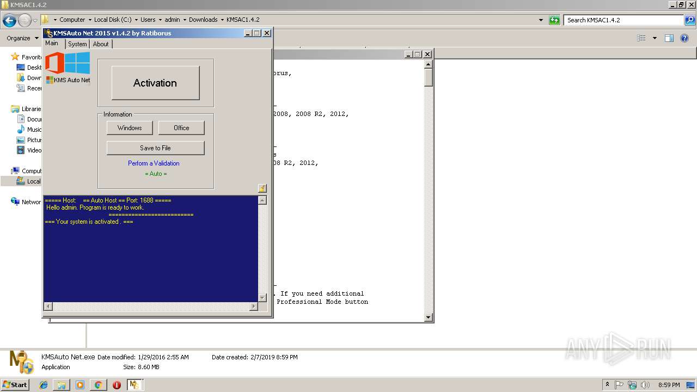Click KMSAuto title bar app icon
The width and height of the screenshot is (697, 392).
48,33
